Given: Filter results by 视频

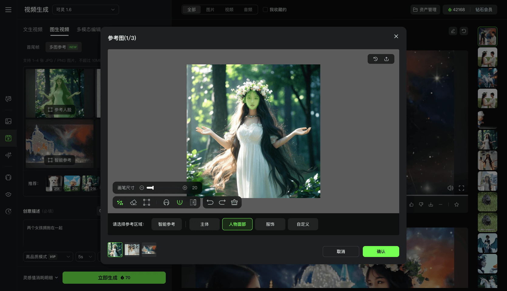Looking at the screenshot, I should [229, 10].
